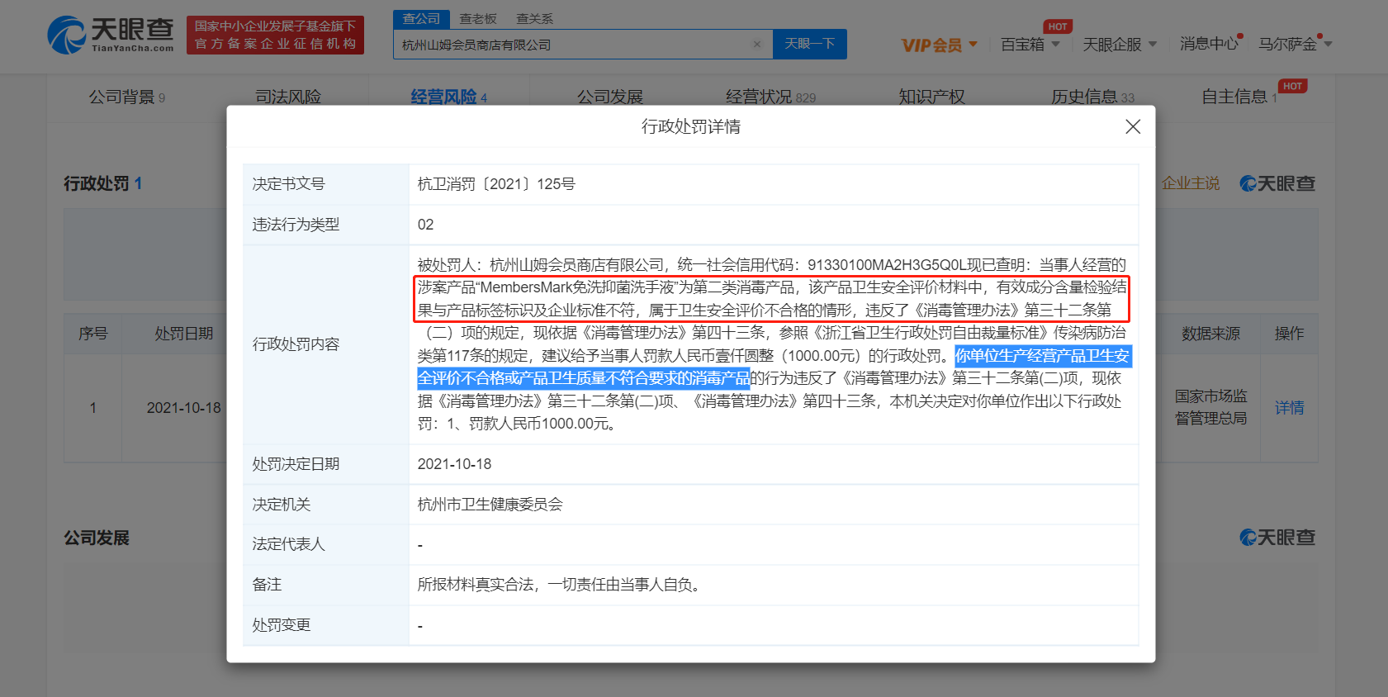Click the 违法行为类型 value 02
The width and height of the screenshot is (1388, 697).
[x=425, y=225]
